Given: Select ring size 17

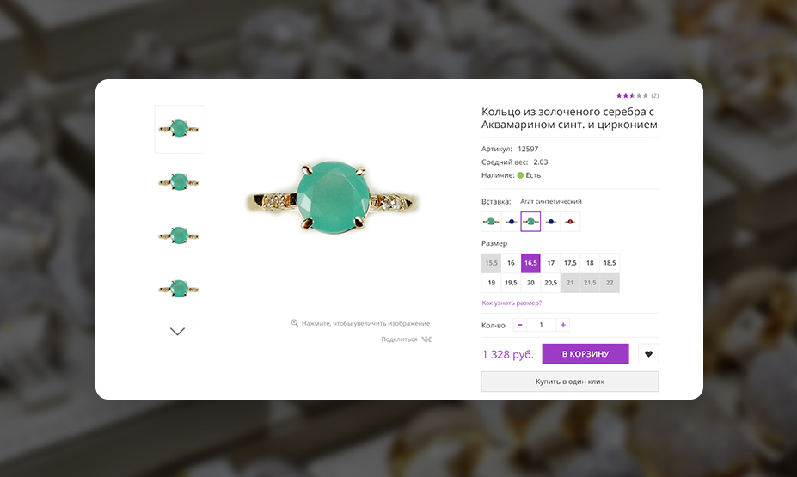Looking at the screenshot, I should click(550, 263).
